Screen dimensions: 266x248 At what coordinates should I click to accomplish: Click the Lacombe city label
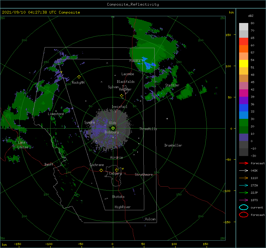(128, 74)
